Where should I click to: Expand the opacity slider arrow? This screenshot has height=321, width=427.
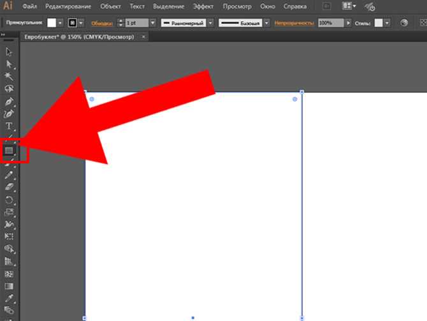pos(349,23)
